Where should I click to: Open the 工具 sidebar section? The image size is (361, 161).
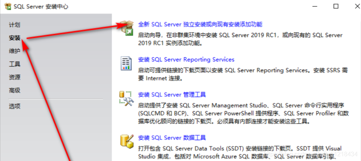tap(14, 64)
